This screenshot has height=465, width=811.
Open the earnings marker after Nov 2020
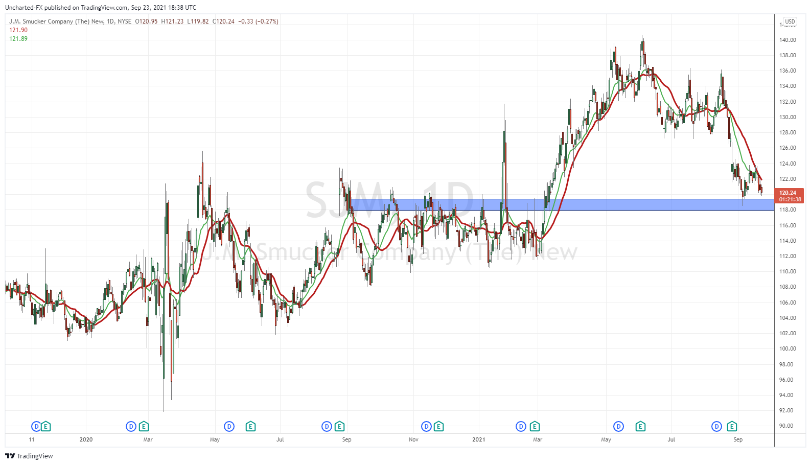click(x=438, y=426)
